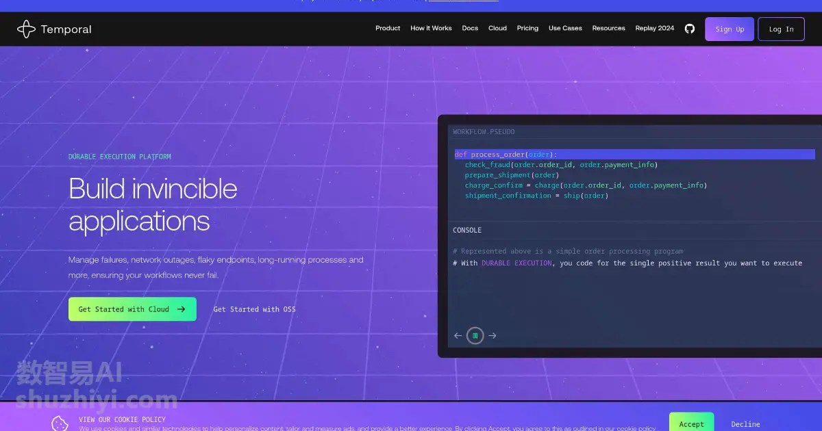Click the next slide arrow in code panel
Viewport: 822px width, 431px height.
click(493, 335)
